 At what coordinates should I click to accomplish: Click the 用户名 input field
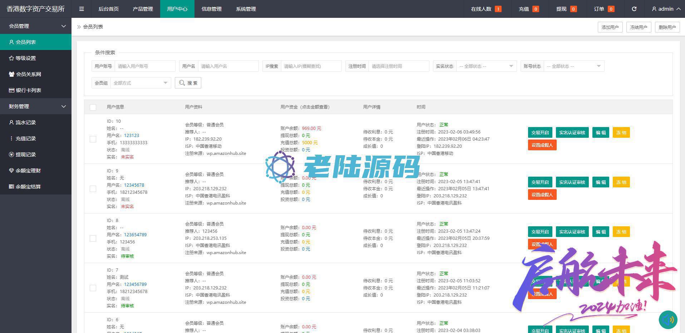(228, 66)
